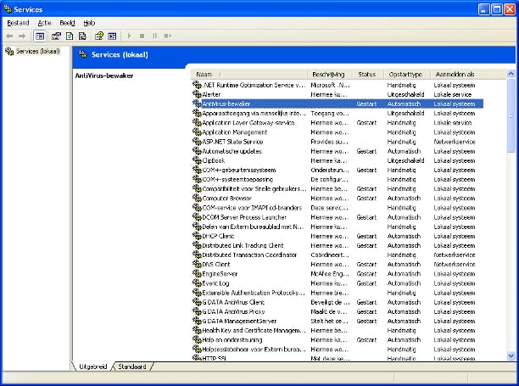The width and height of the screenshot is (519, 386).
Task: Click the gear icon of G DATA ManagementServer
Action: click(x=197, y=322)
